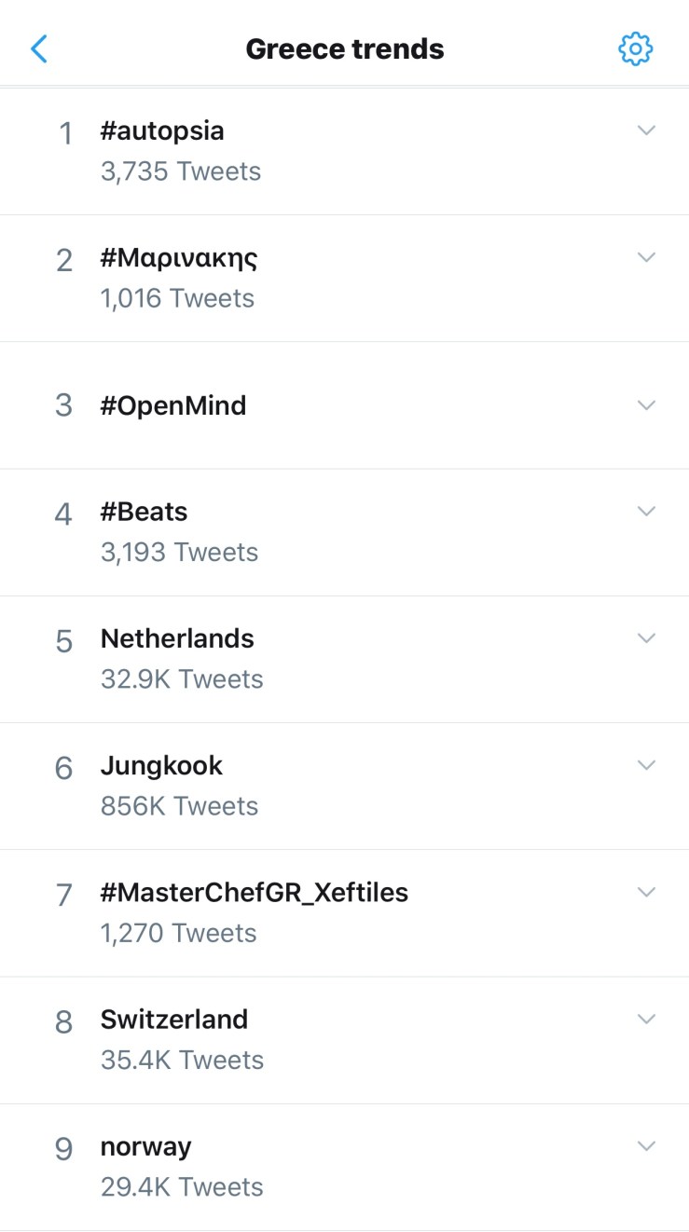
Task: View the norway trending topic
Action: [145, 1146]
